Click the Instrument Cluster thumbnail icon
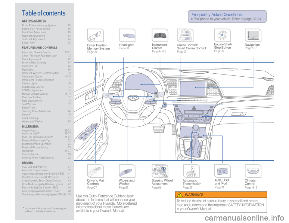The width and height of the screenshot is (289, 223). coord(160,35)
